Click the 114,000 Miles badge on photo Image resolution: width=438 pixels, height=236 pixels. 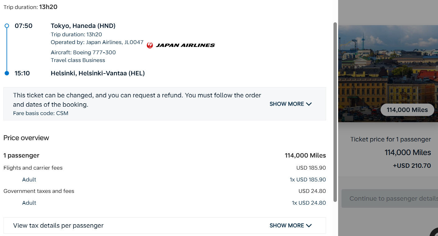pos(407,110)
